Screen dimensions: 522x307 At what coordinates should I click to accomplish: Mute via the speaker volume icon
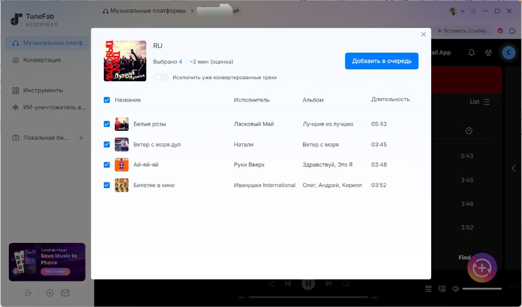[x=455, y=289]
